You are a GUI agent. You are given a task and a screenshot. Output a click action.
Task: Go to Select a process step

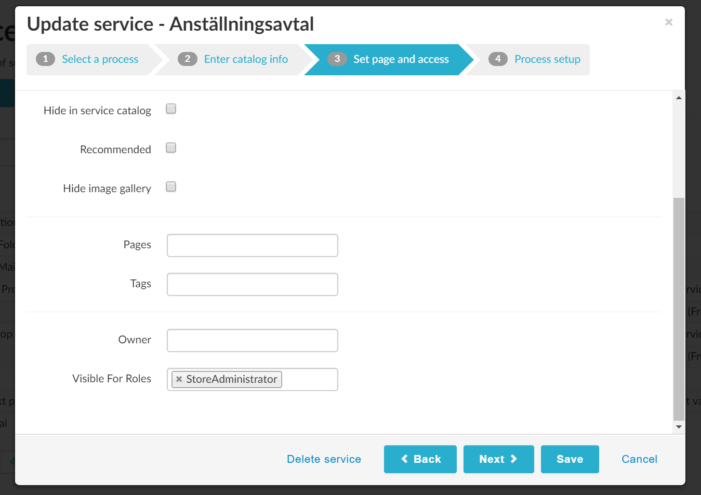100,59
